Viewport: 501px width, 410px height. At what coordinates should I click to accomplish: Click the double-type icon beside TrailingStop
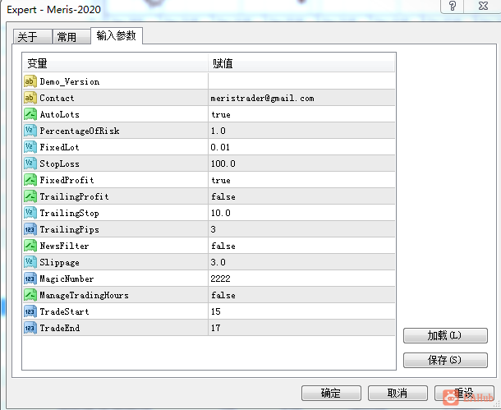pos(30,213)
